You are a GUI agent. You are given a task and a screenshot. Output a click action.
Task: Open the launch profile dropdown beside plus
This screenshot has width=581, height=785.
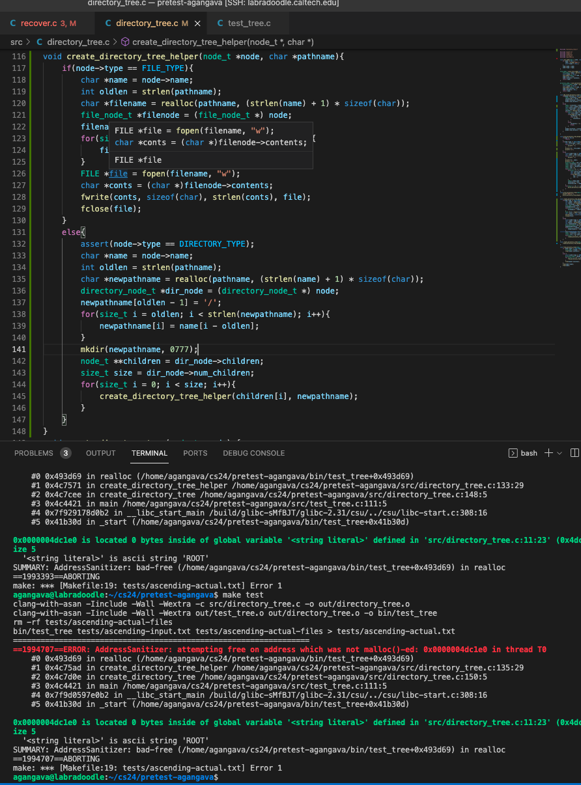click(560, 453)
